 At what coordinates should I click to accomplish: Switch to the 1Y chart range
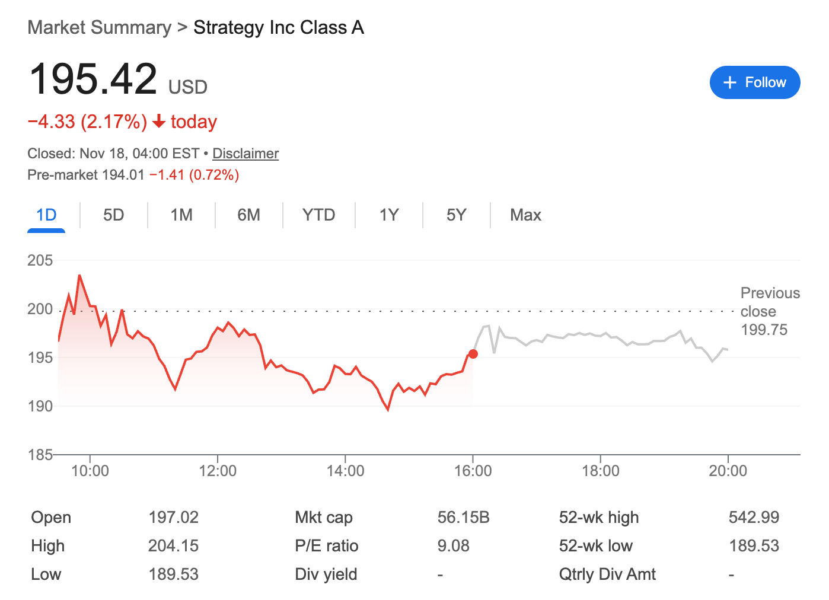[x=389, y=215]
